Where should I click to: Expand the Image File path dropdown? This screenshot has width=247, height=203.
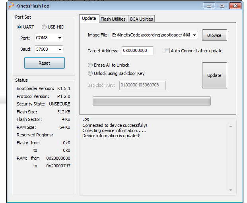pos(195,35)
